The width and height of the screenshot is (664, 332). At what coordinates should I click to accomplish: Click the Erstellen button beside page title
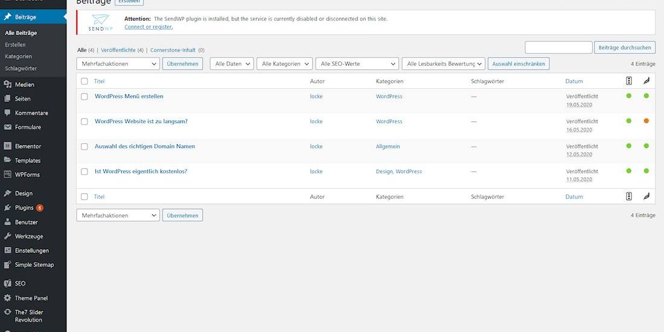pyautogui.click(x=129, y=2)
